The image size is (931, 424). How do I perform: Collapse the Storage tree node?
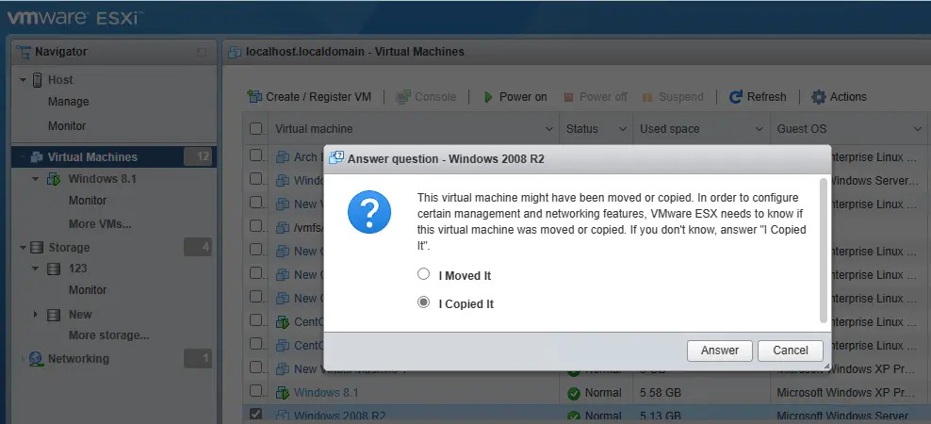coord(23,248)
